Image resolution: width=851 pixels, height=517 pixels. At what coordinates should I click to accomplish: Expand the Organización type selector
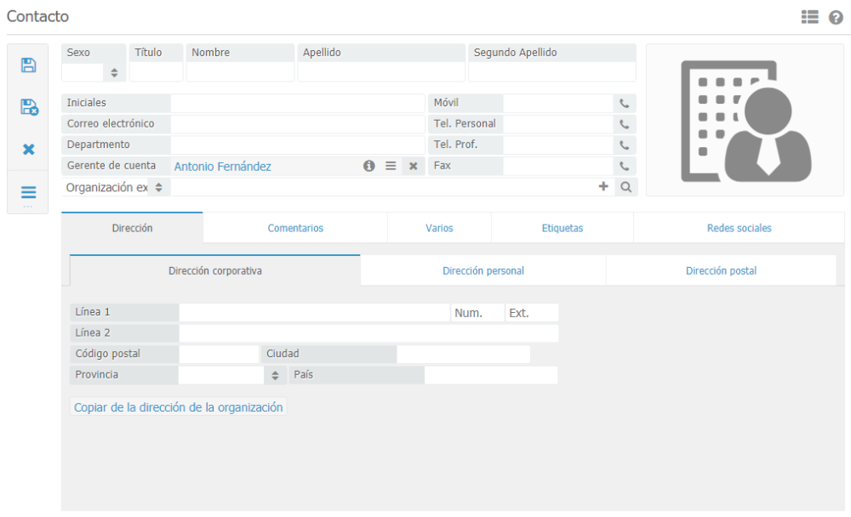click(x=157, y=188)
